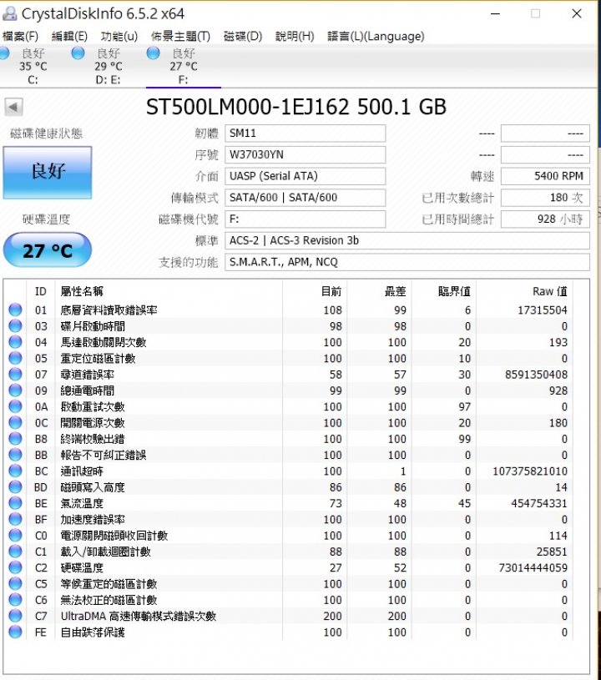Click the rotation rate field 5400 RPM
The height and width of the screenshot is (680, 601).
tap(545, 176)
